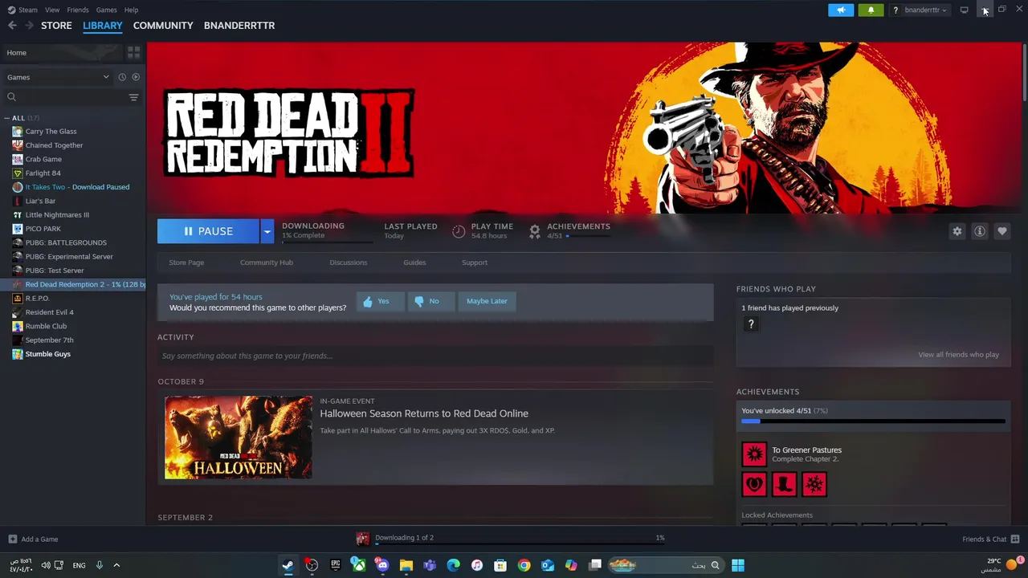Select Chained Together in library

coord(54,145)
